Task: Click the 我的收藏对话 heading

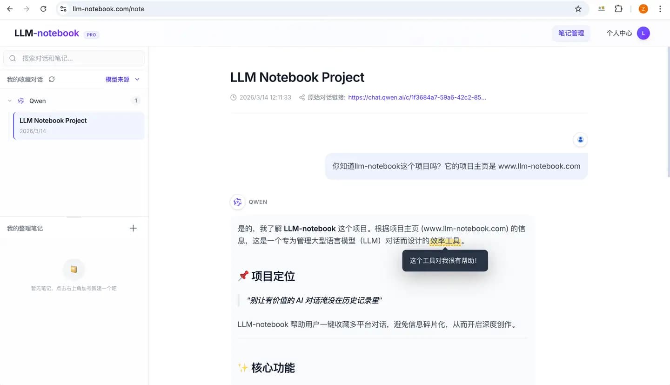Action: pyautogui.click(x=25, y=79)
